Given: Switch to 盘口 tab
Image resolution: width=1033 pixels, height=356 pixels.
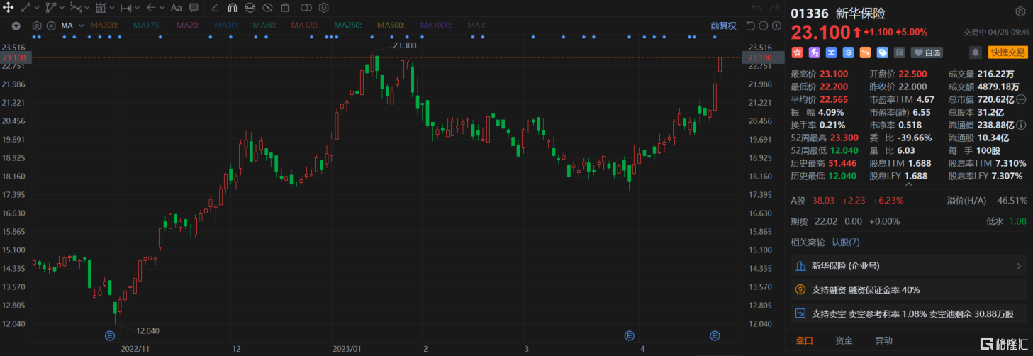Looking at the screenshot, I should click(x=804, y=341).
